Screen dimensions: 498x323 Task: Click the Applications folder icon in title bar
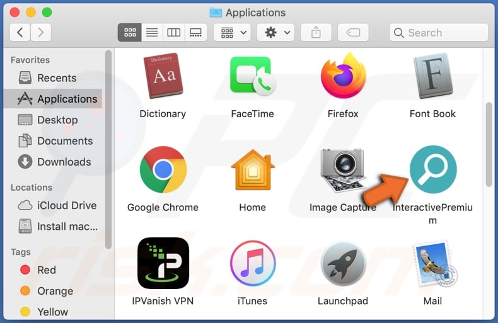click(x=216, y=13)
